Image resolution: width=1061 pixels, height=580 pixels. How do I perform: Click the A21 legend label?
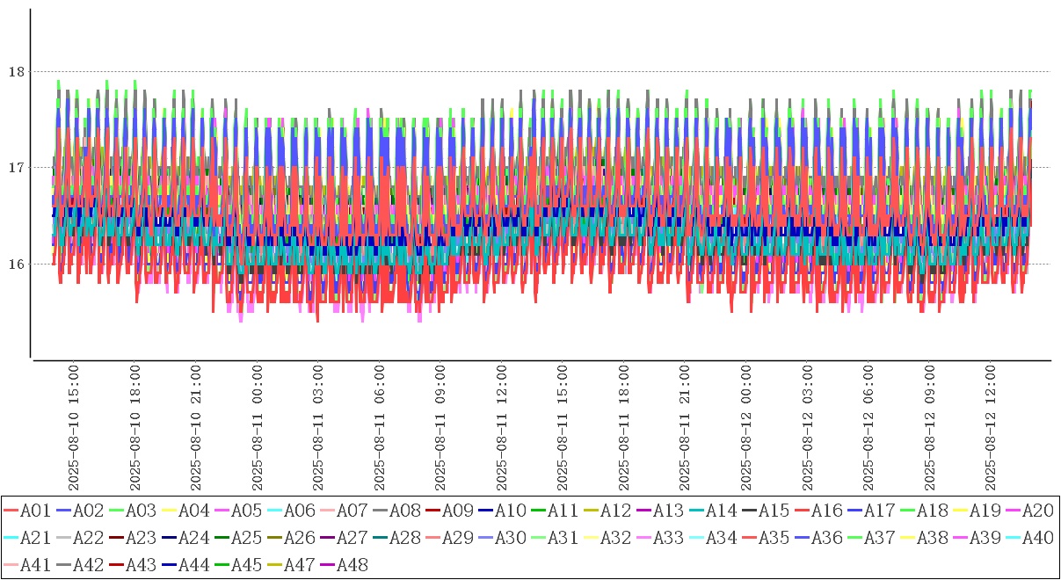pyautogui.click(x=34, y=538)
